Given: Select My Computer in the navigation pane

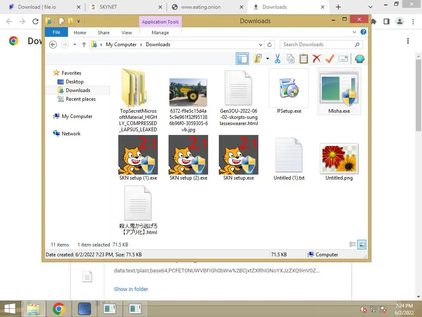Looking at the screenshot, I should (77, 116).
